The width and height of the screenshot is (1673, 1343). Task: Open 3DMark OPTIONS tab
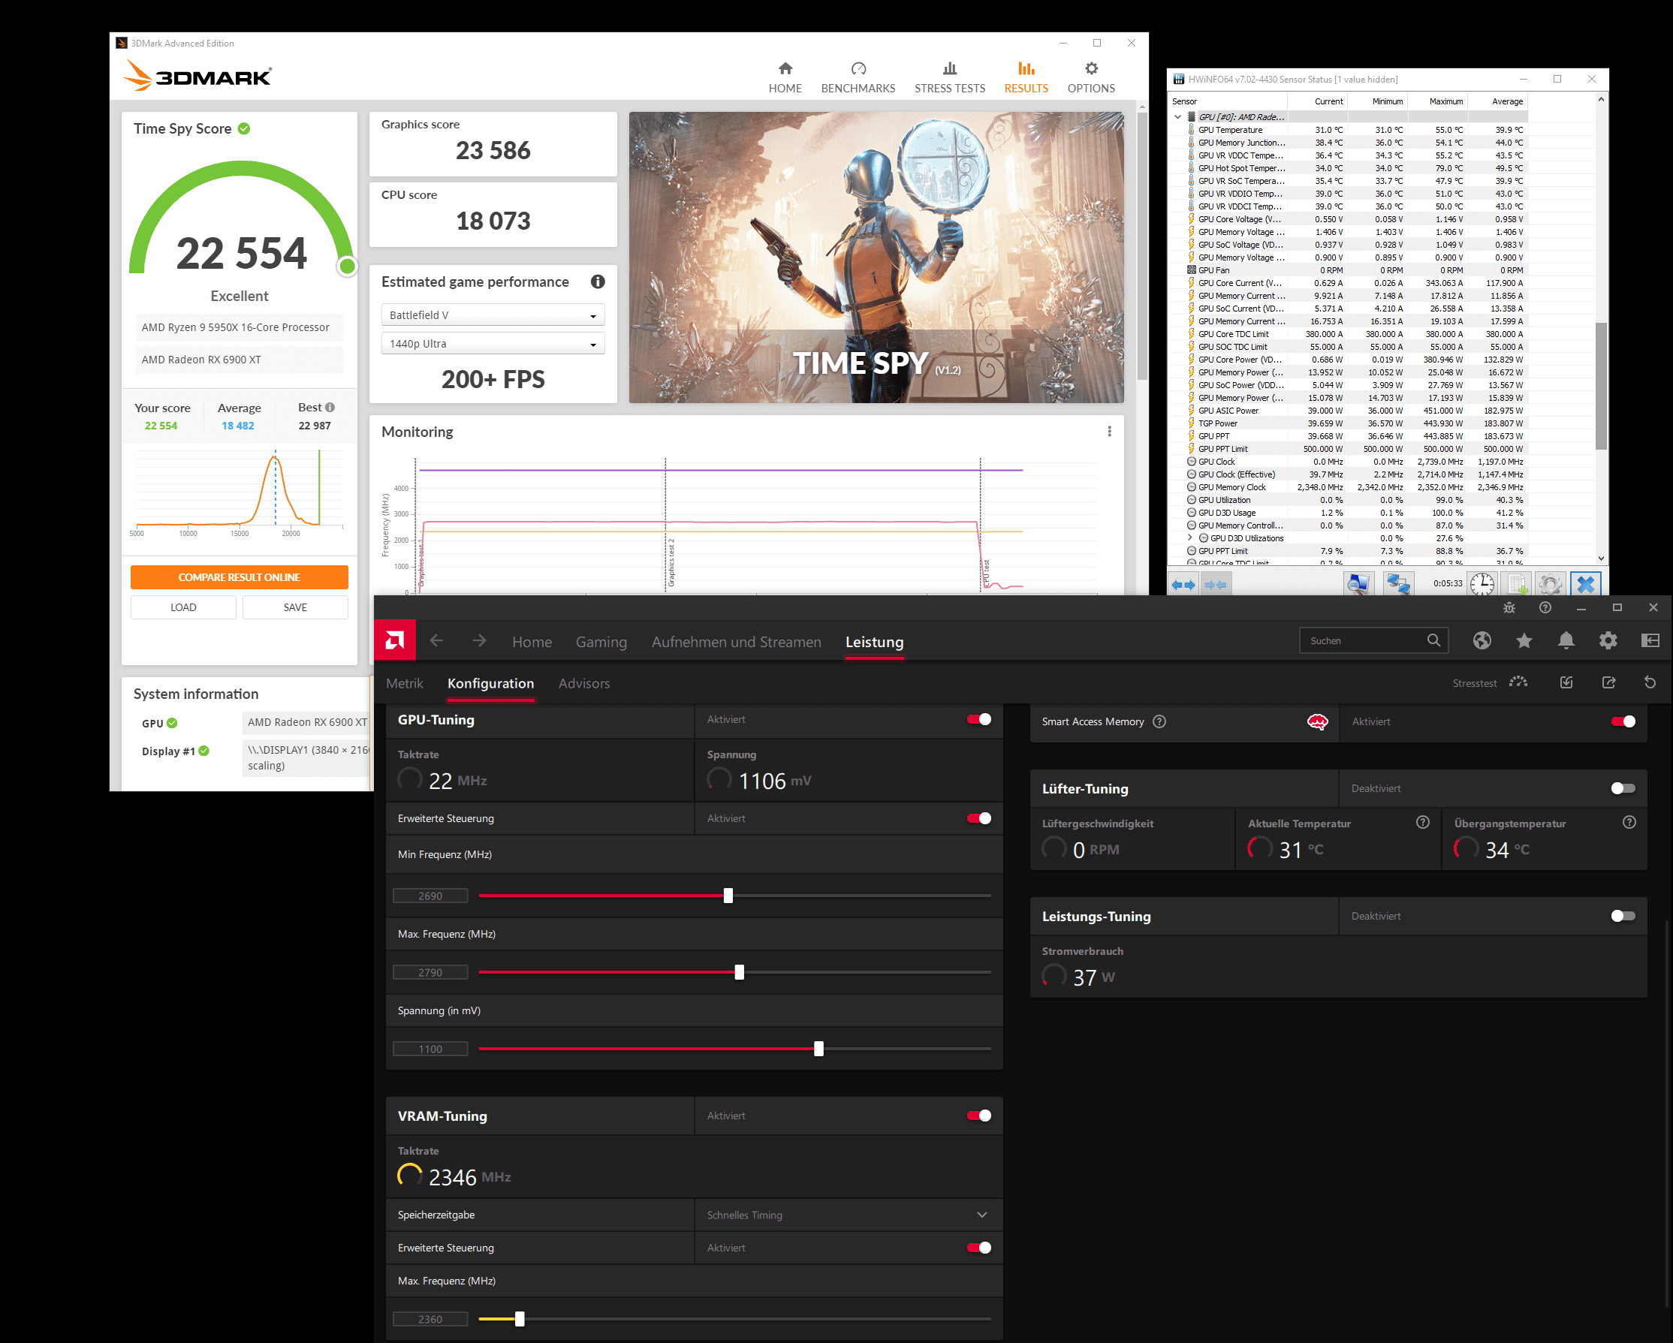point(1091,77)
